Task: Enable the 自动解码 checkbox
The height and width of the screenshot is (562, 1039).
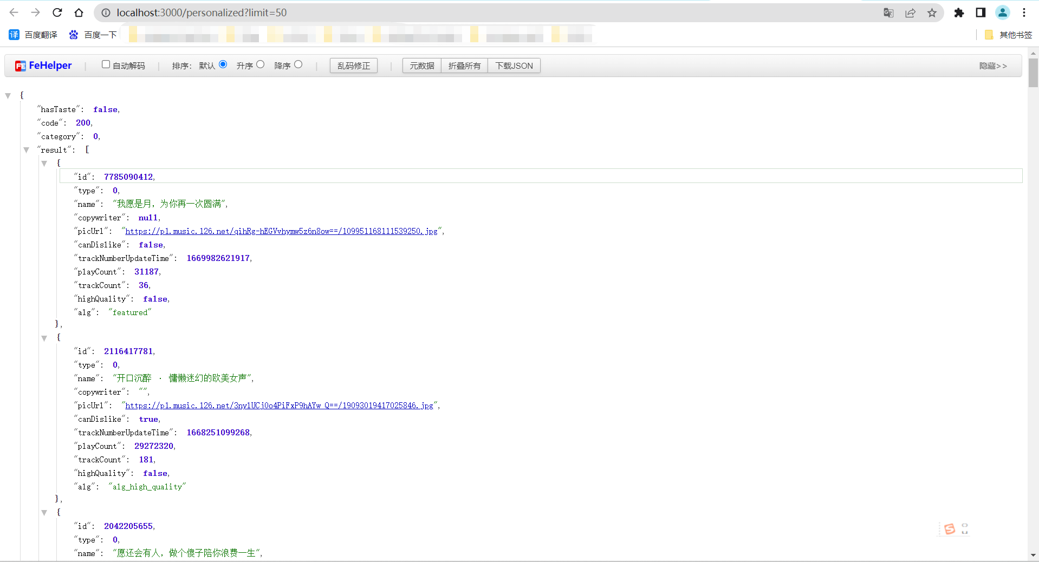Action: (x=106, y=64)
